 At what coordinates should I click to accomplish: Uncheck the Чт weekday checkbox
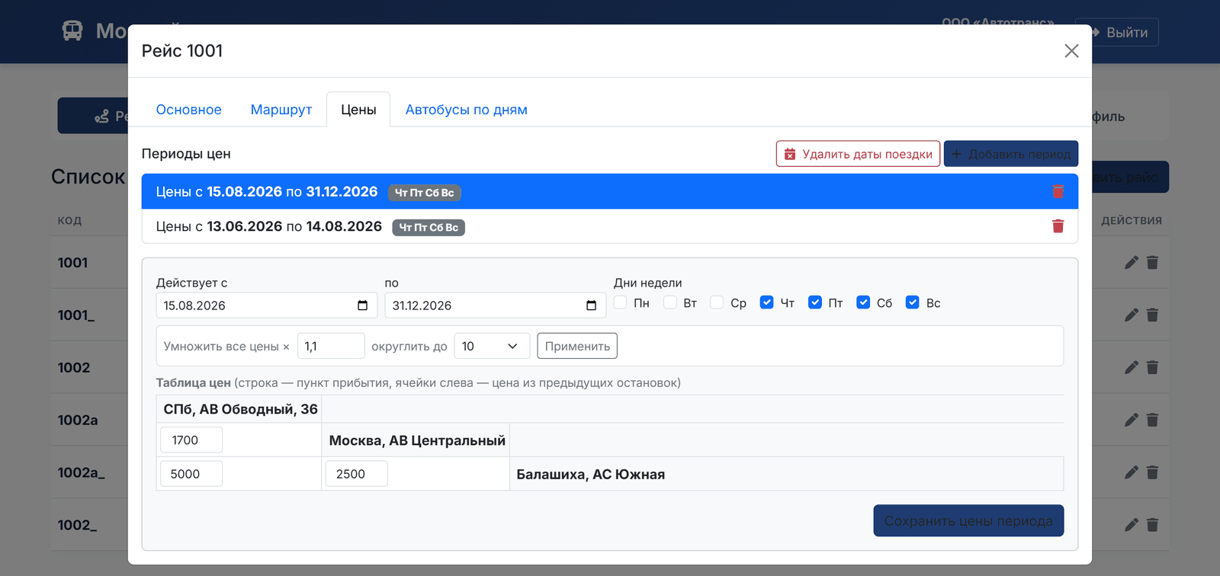[x=767, y=302]
